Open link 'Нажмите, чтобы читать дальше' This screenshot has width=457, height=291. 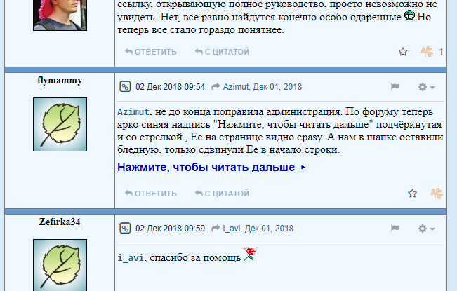click(212, 168)
